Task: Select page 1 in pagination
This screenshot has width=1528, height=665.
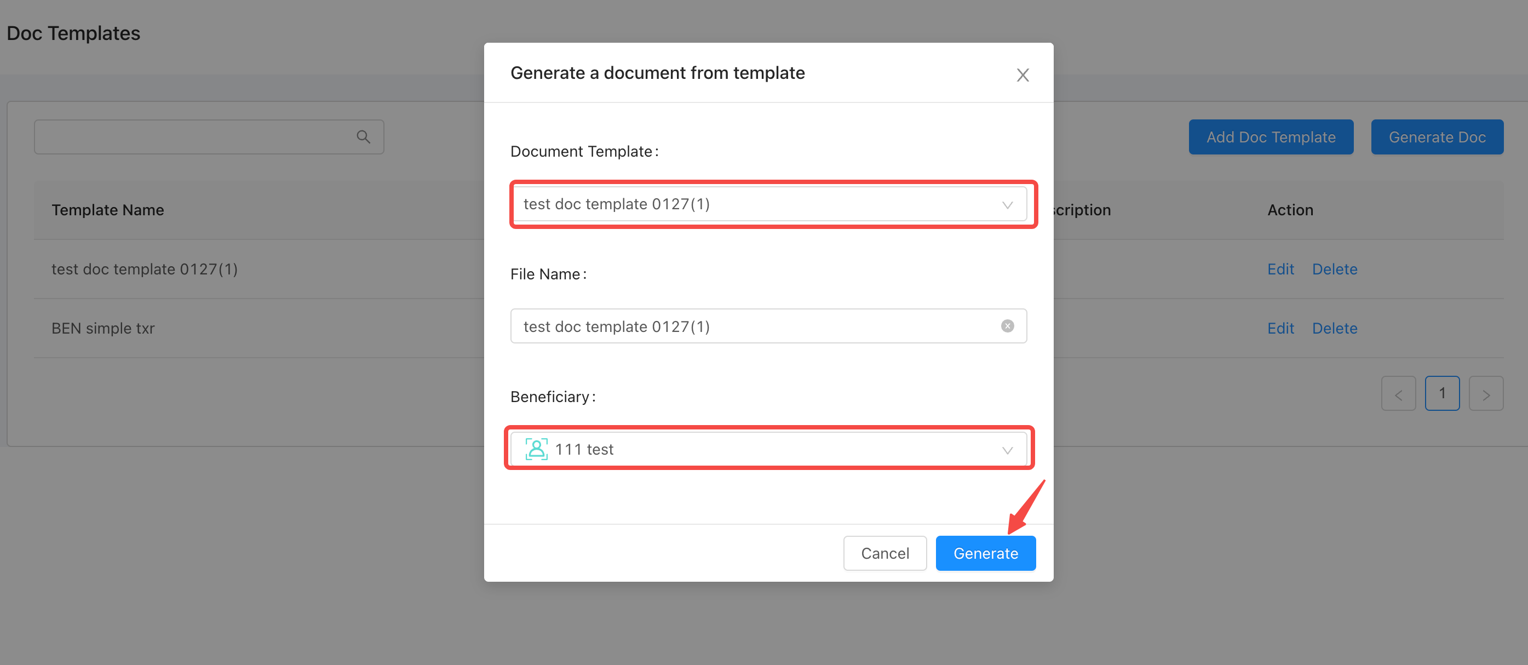Action: coord(1442,393)
